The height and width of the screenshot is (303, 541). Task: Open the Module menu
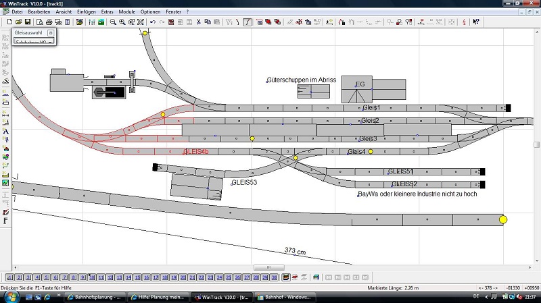click(126, 12)
